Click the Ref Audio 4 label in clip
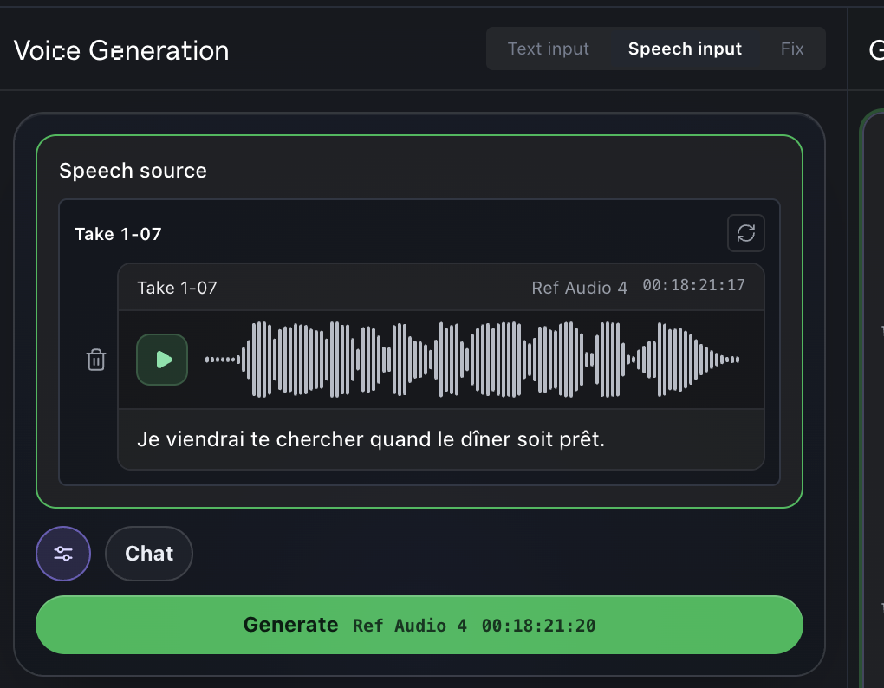This screenshot has width=884, height=688. (x=580, y=288)
